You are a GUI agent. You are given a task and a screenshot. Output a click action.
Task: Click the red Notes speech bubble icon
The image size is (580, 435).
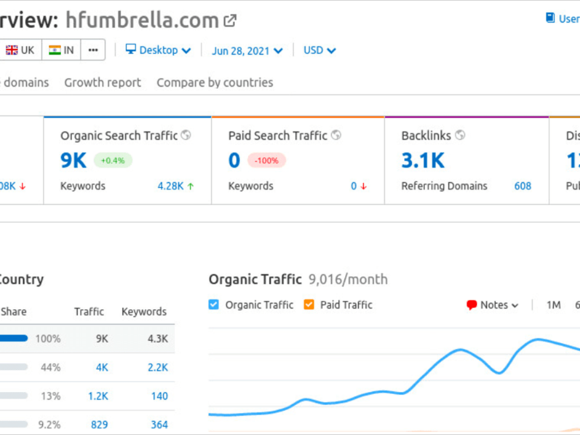click(x=472, y=305)
